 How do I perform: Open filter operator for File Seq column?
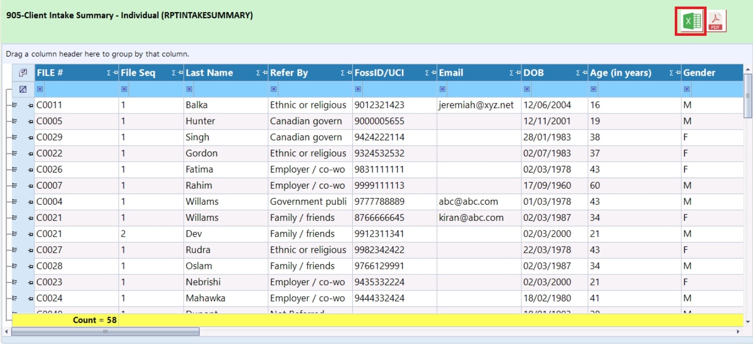pyautogui.click(x=124, y=89)
